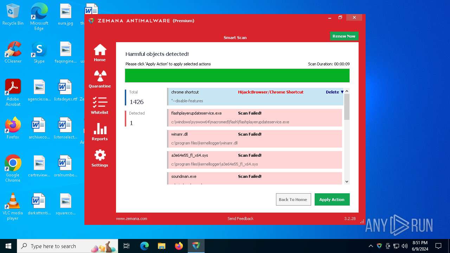Click the Renew Now button
The width and height of the screenshot is (450, 253).
pyautogui.click(x=344, y=36)
